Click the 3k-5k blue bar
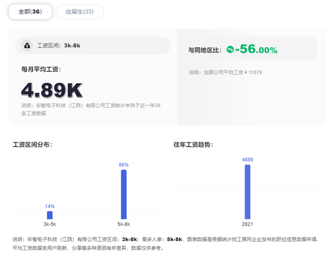 coord(50,215)
